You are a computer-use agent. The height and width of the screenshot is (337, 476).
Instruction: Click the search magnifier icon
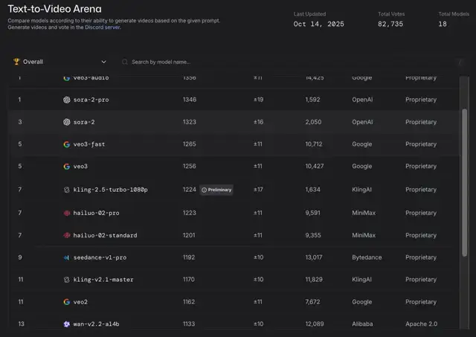point(125,62)
